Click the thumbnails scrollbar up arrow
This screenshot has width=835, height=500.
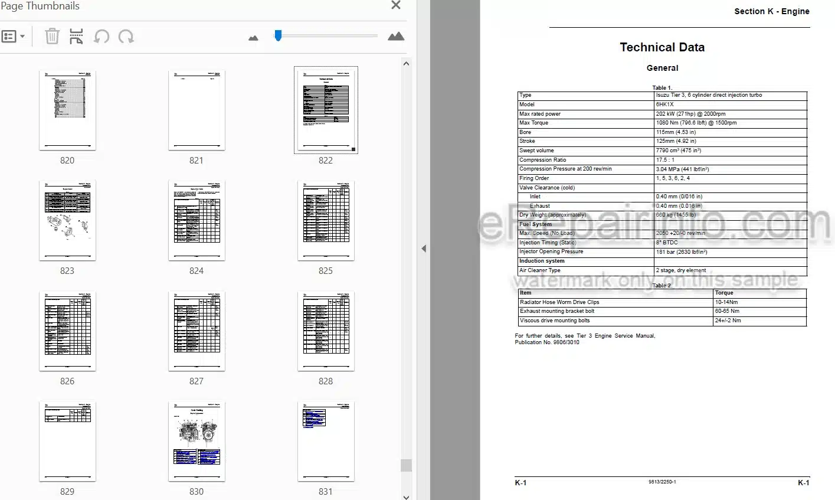click(x=406, y=63)
